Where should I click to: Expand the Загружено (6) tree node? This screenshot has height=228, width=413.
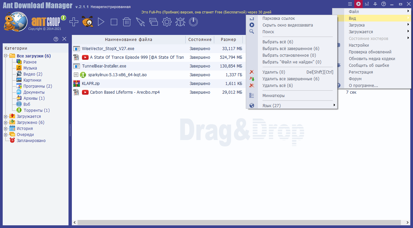tap(6, 122)
